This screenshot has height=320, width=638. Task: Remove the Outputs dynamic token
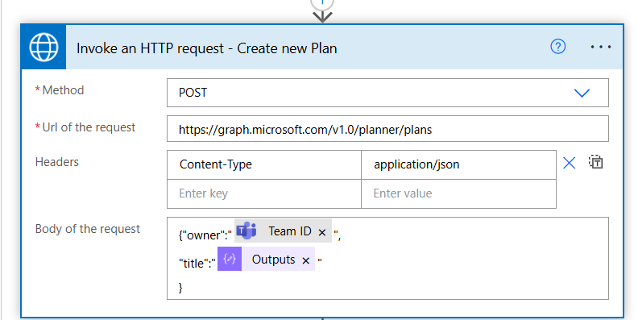pyautogui.click(x=306, y=260)
